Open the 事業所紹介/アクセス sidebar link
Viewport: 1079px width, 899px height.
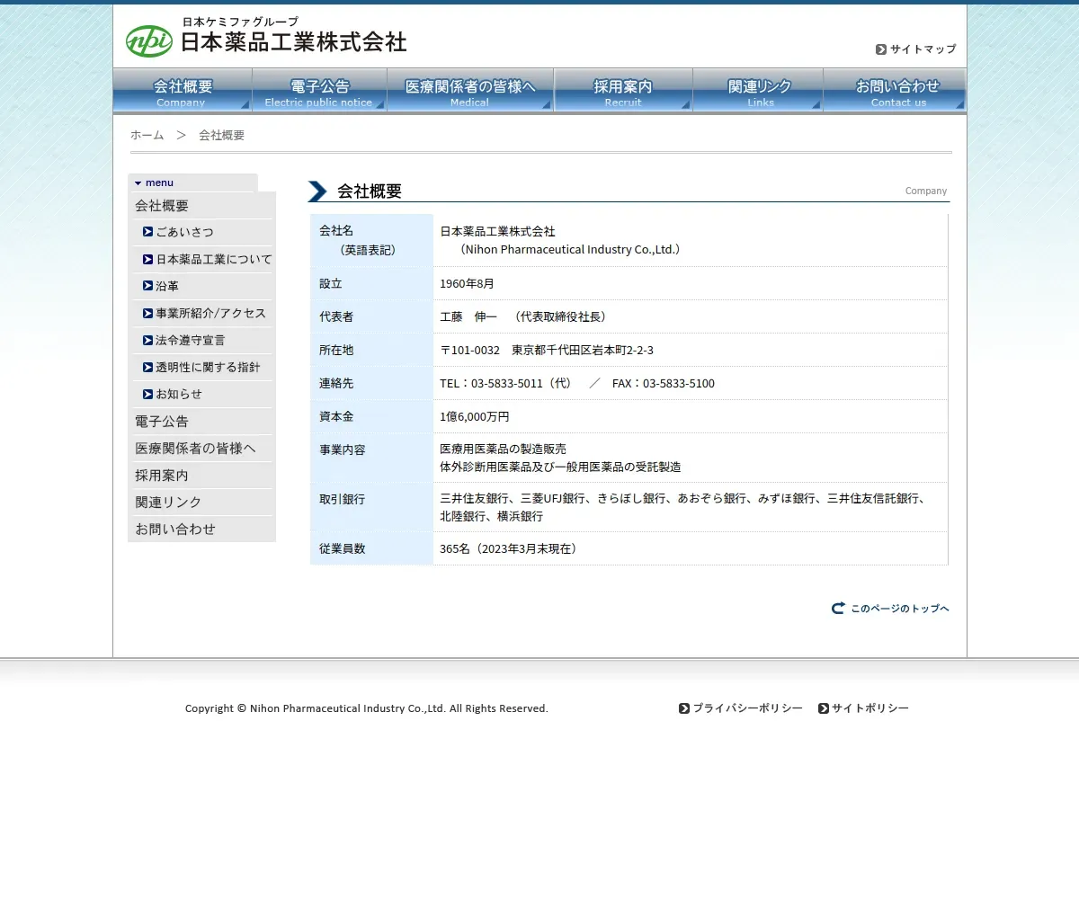pos(211,313)
